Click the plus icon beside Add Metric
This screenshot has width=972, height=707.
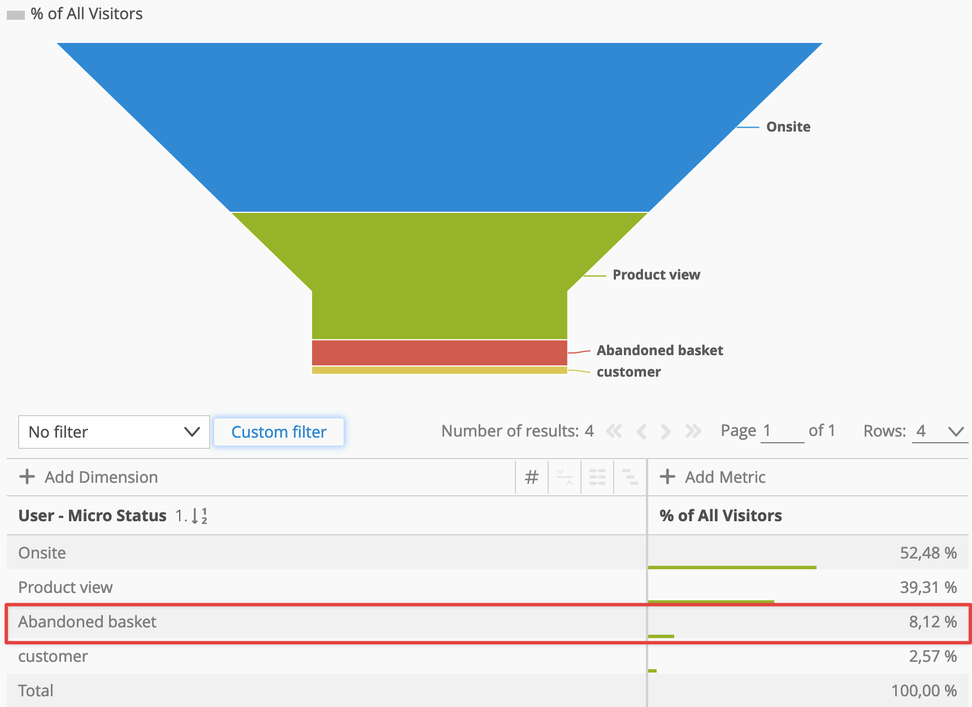click(x=667, y=477)
